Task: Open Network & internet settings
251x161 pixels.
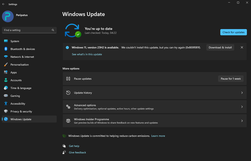Action: (29, 57)
